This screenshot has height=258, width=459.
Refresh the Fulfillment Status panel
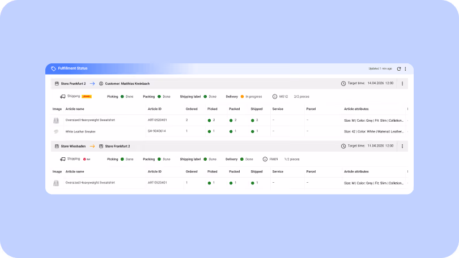pos(399,68)
